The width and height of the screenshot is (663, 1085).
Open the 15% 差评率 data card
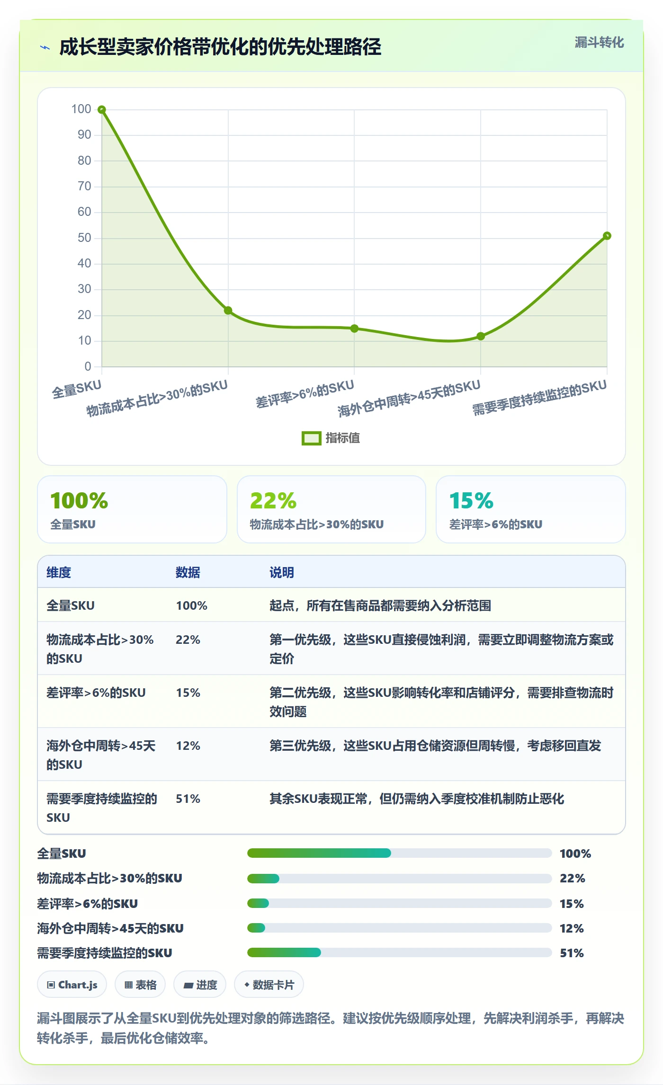[x=530, y=509]
